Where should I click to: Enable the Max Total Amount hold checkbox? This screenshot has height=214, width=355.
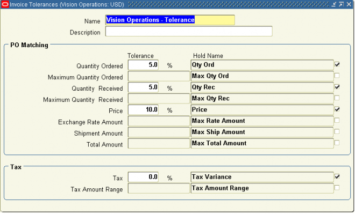tap(337, 143)
